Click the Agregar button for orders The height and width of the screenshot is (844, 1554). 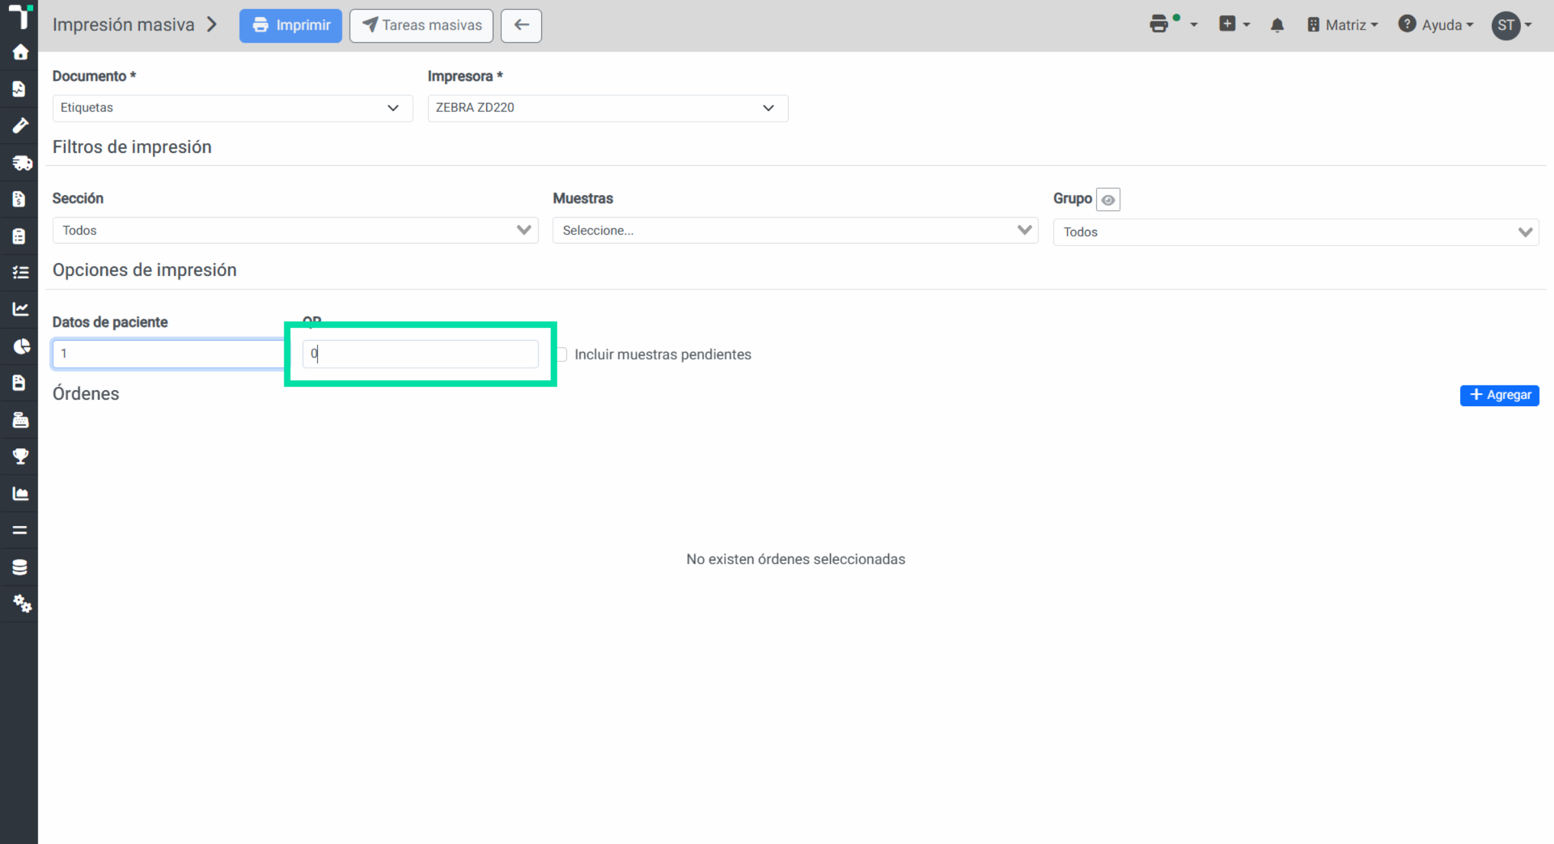click(x=1499, y=395)
